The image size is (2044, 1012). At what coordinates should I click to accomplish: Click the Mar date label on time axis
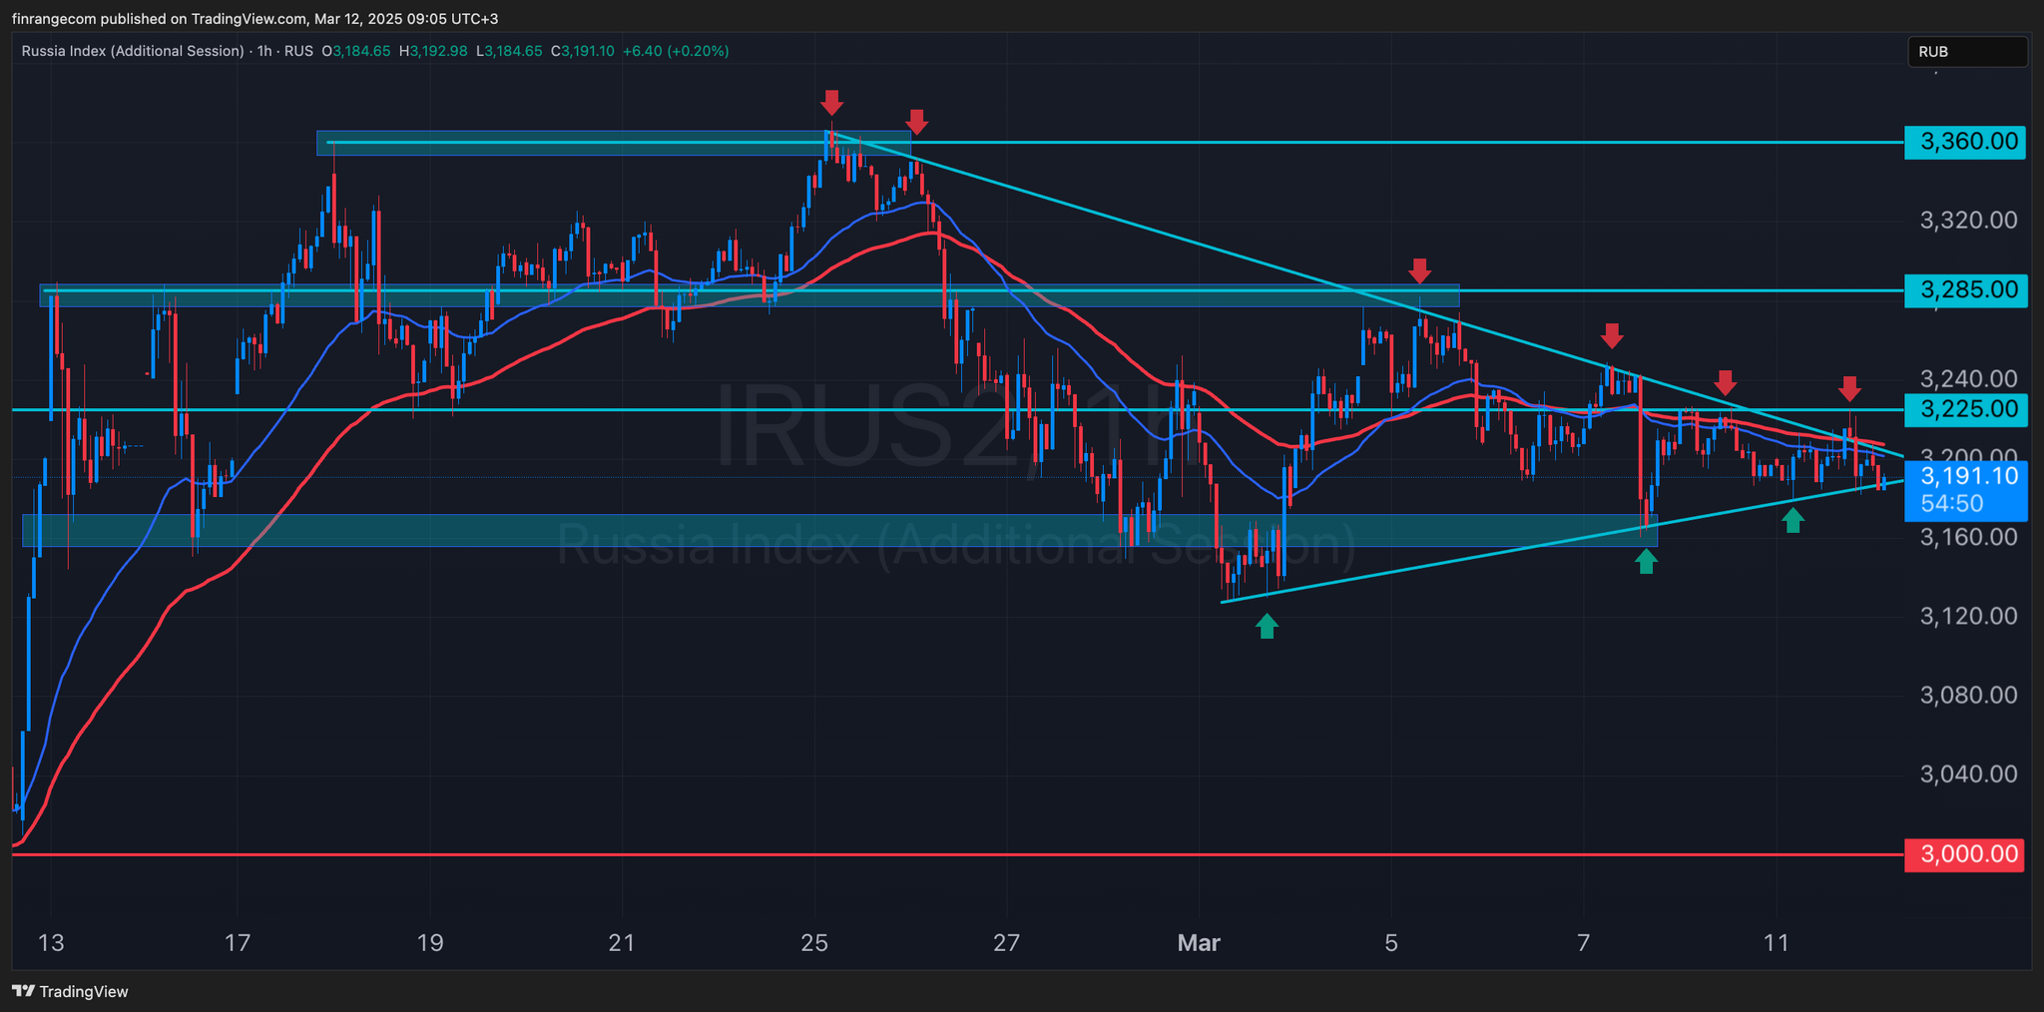(x=1199, y=943)
